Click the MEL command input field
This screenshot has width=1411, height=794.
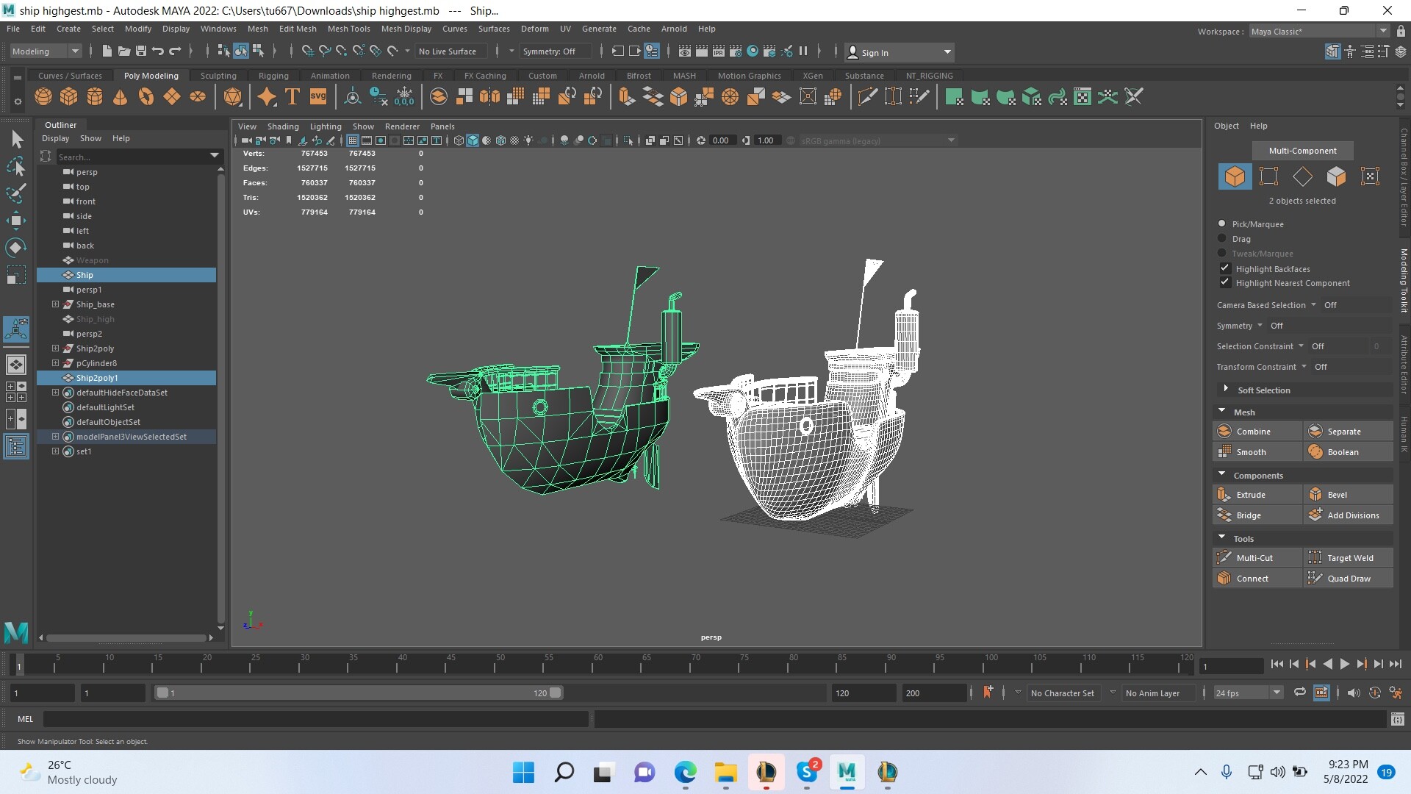[x=316, y=719]
